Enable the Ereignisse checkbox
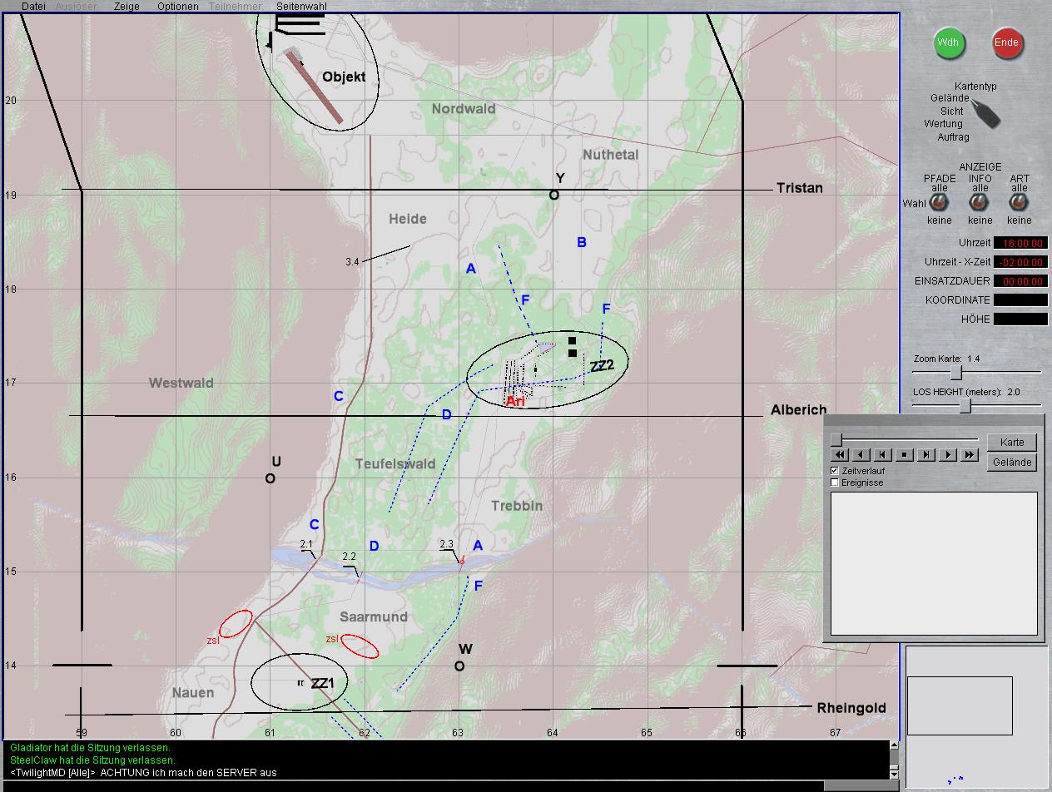 (x=836, y=483)
